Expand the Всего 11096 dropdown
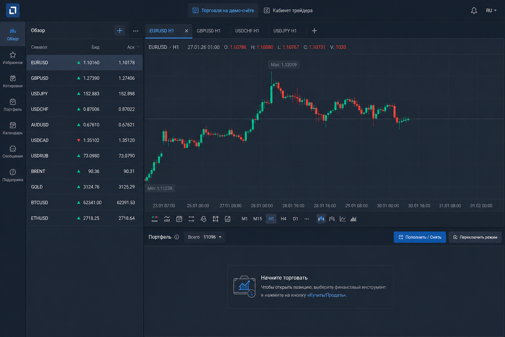Image resolution: width=505 pixels, height=337 pixels. [x=204, y=237]
